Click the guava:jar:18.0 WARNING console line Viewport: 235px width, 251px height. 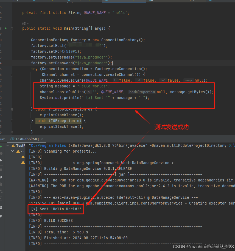(x=132, y=180)
